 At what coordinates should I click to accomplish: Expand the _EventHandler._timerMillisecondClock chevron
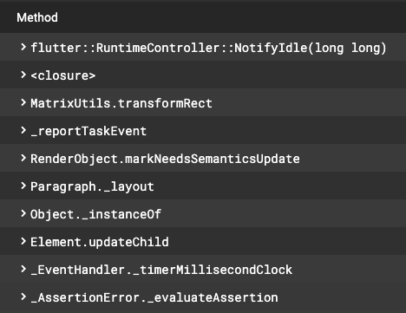[23, 269]
